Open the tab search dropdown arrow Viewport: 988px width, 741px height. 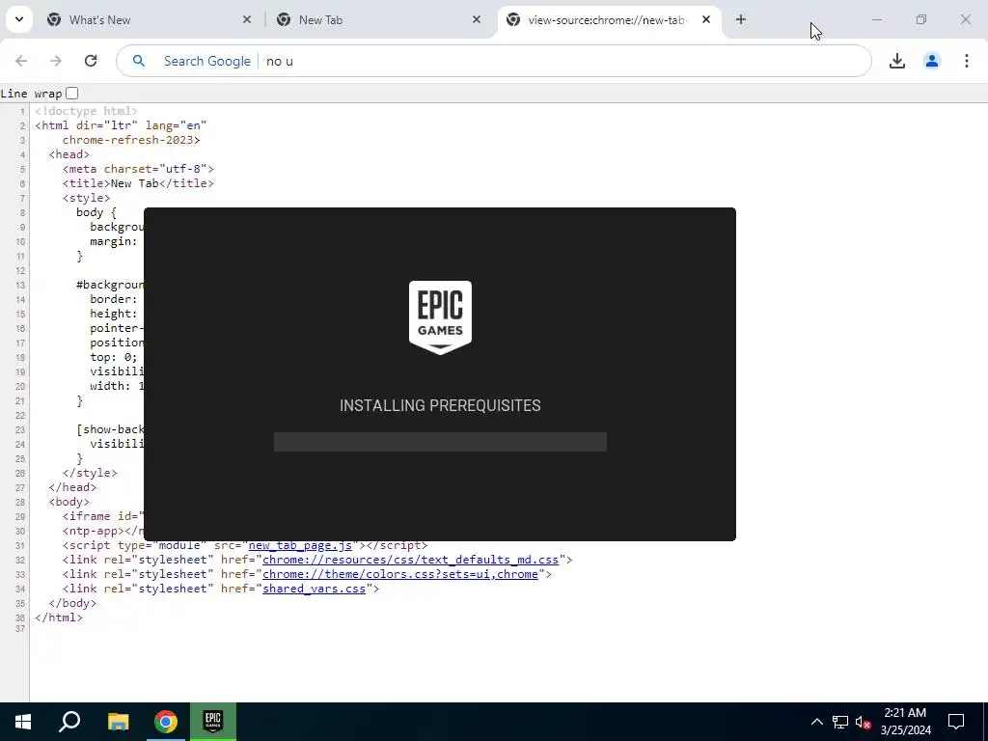[19, 19]
